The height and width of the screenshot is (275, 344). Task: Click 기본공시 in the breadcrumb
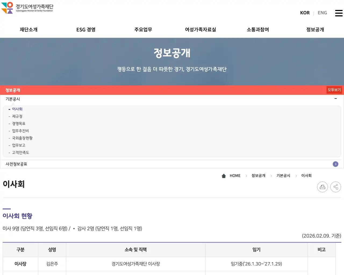point(283,176)
